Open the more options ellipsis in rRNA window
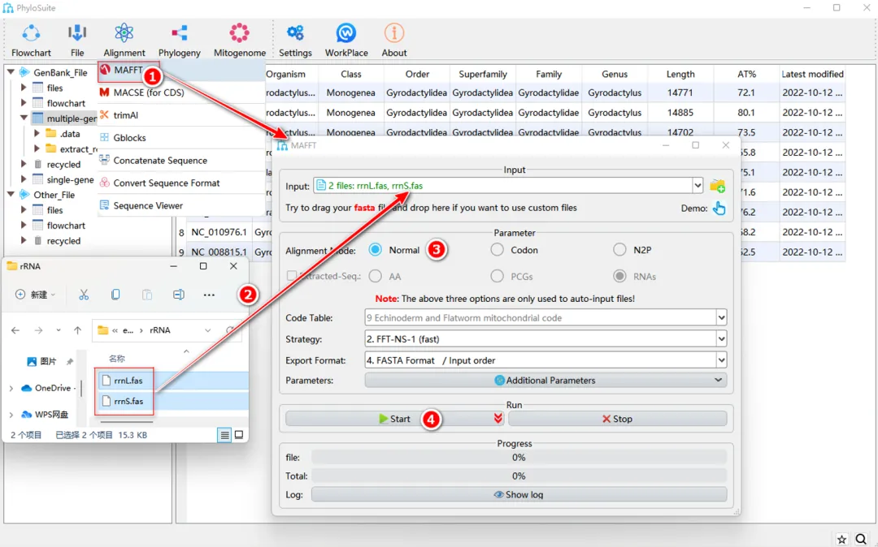The height and width of the screenshot is (547, 878). click(x=209, y=295)
